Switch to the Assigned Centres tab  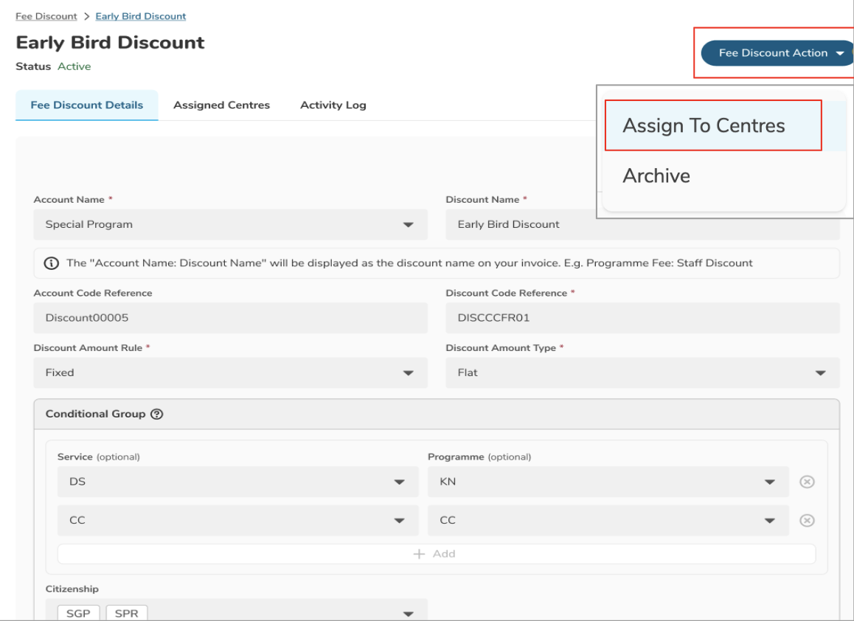[221, 105]
